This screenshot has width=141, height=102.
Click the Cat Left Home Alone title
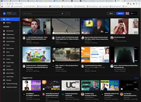pyautogui.click(x=119, y=37)
